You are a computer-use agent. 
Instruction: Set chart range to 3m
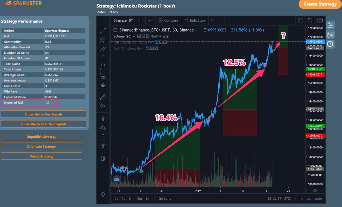(140, 198)
